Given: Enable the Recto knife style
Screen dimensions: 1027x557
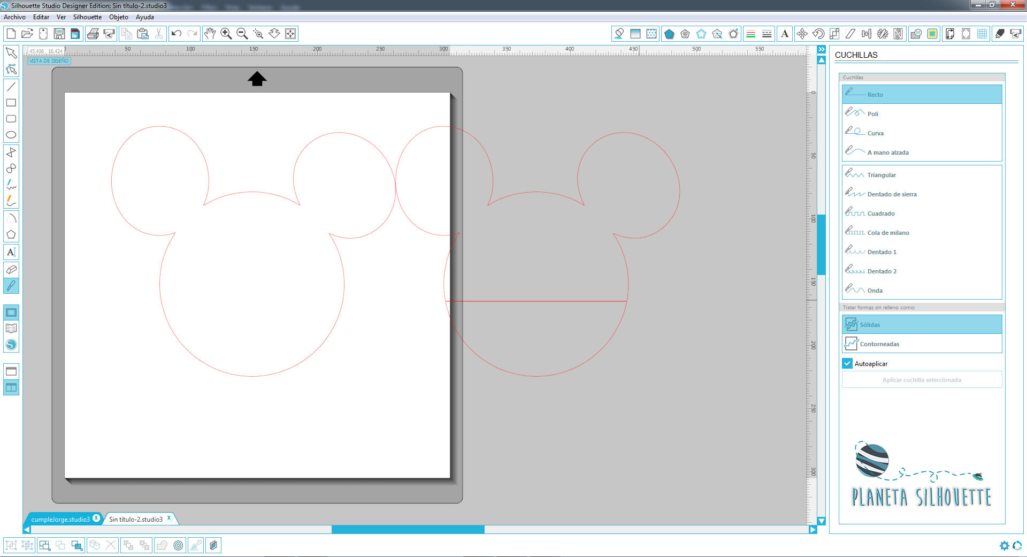Looking at the screenshot, I should click(922, 94).
